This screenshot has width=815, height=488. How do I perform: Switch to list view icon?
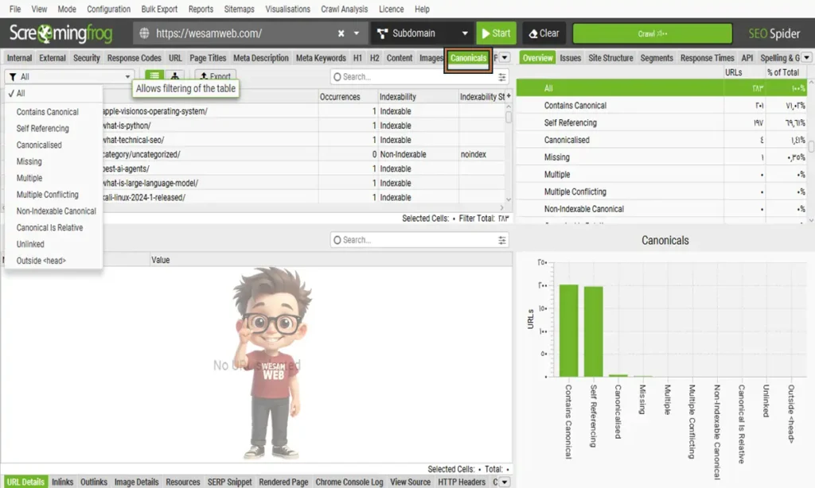[154, 76]
